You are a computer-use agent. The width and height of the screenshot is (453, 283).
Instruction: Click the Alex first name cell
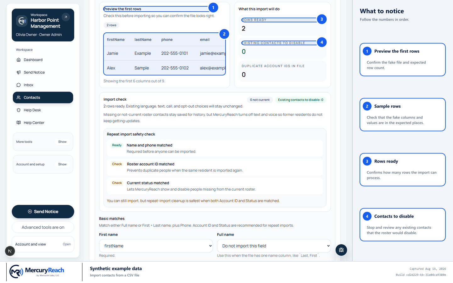[111, 68]
